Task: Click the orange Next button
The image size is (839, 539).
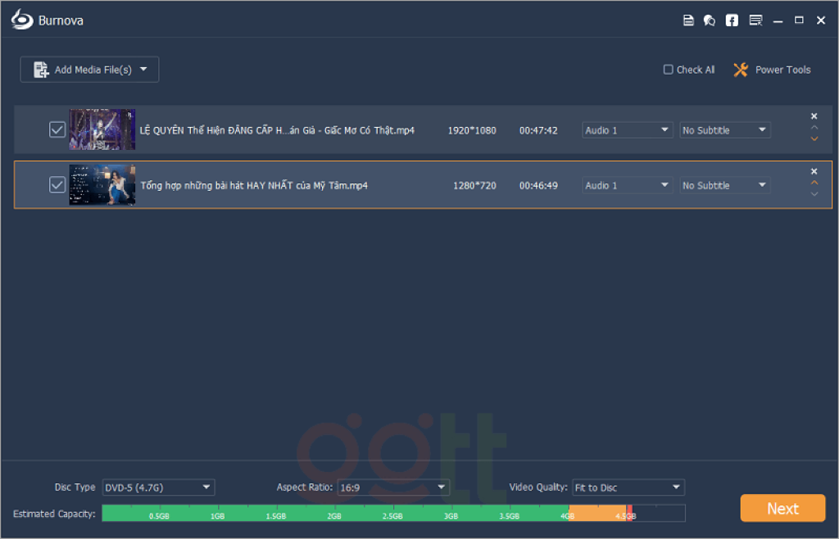Action: tap(782, 508)
